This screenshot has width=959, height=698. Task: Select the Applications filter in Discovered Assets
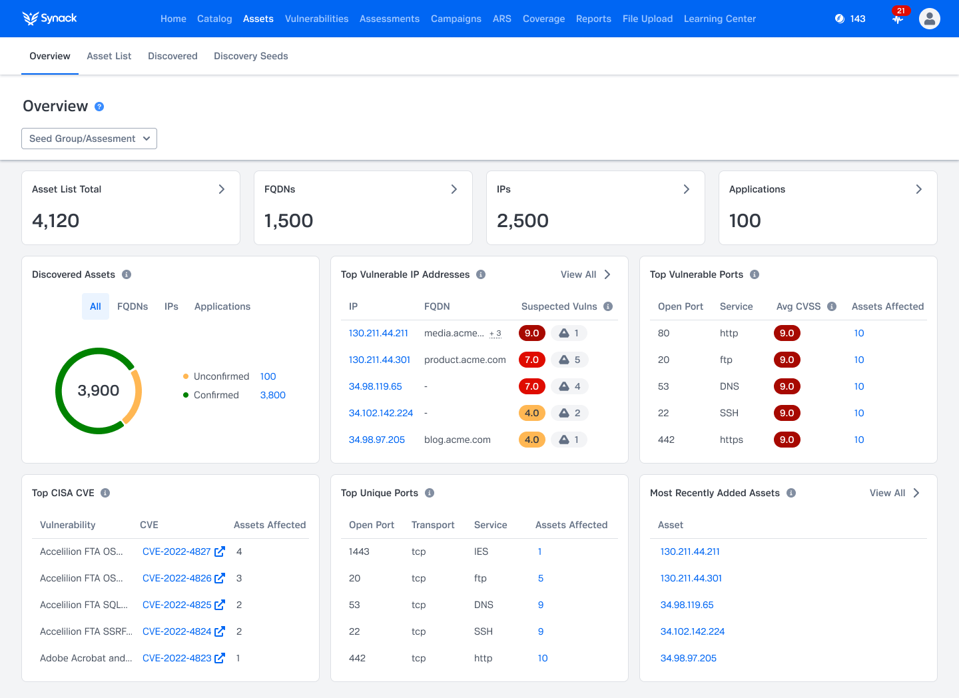click(x=222, y=306)
